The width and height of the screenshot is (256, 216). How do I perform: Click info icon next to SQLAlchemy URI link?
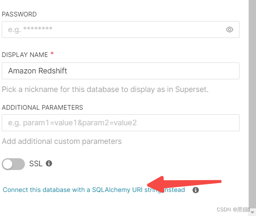pos(196,190)
